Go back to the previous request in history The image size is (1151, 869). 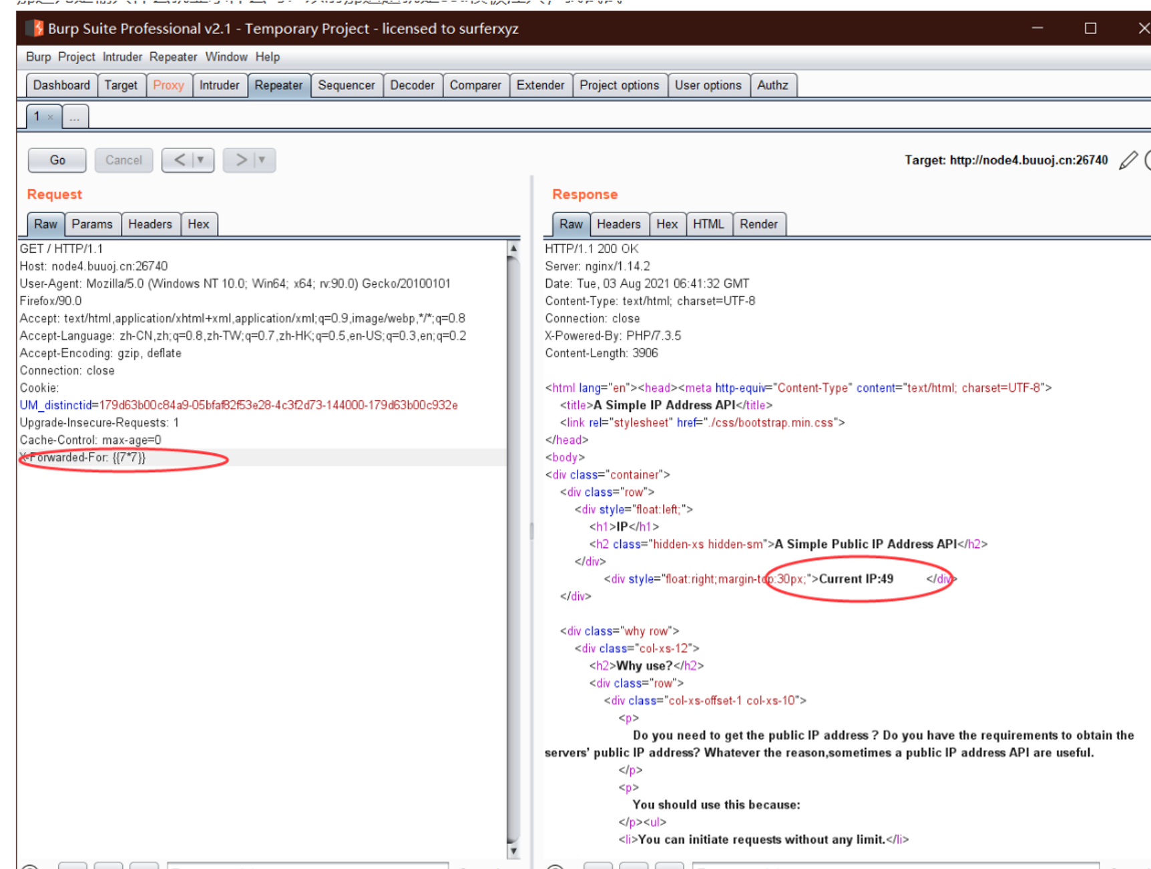(180, 160)
